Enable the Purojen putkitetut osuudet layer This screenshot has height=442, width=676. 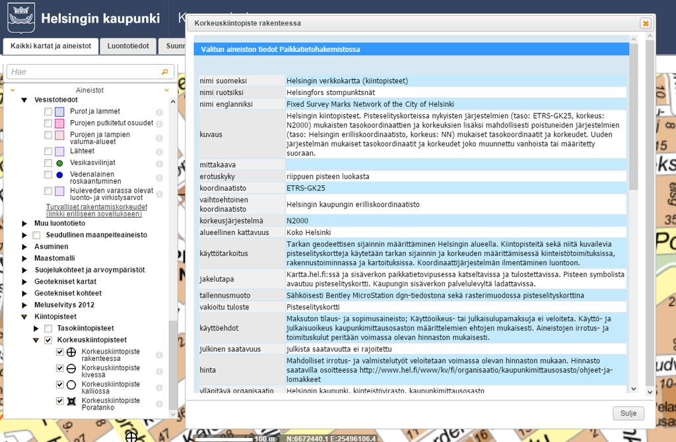click(48, 123)
